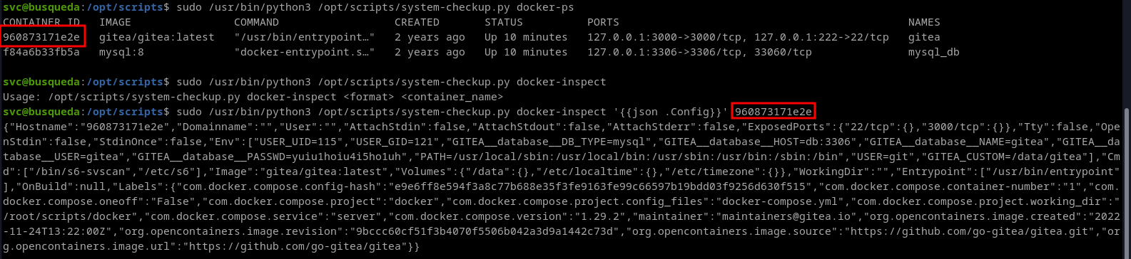The height and width of the screenshot is (259, 1131).
Task: Click the docker-ps argument in first command
Action: pyautogui.click(x=542, y=7)
